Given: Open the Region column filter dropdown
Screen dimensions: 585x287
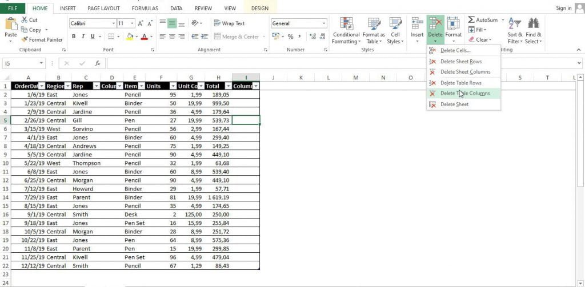Looking at the screenshot, I should (x=68, y=86).
